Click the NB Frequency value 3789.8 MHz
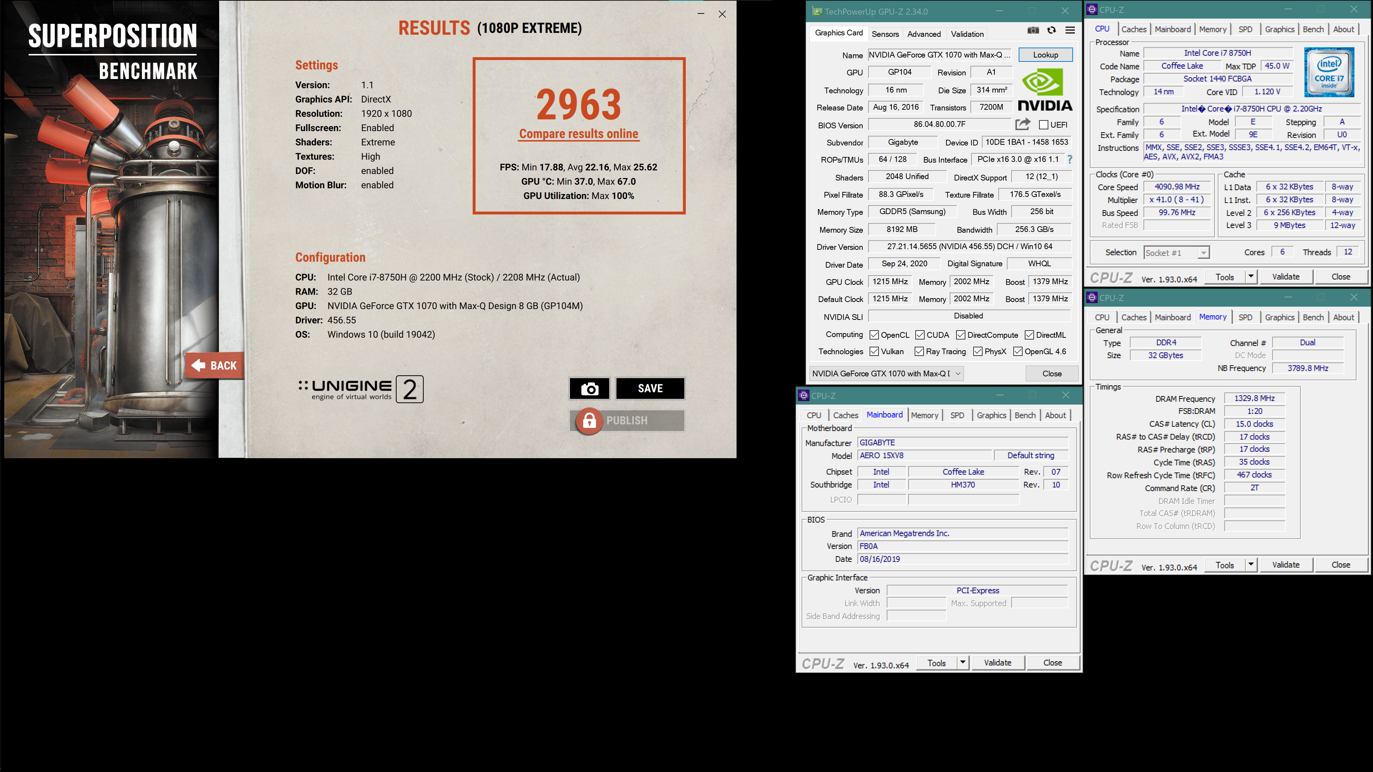The image size is (1373, 772). coord(1308,368)
